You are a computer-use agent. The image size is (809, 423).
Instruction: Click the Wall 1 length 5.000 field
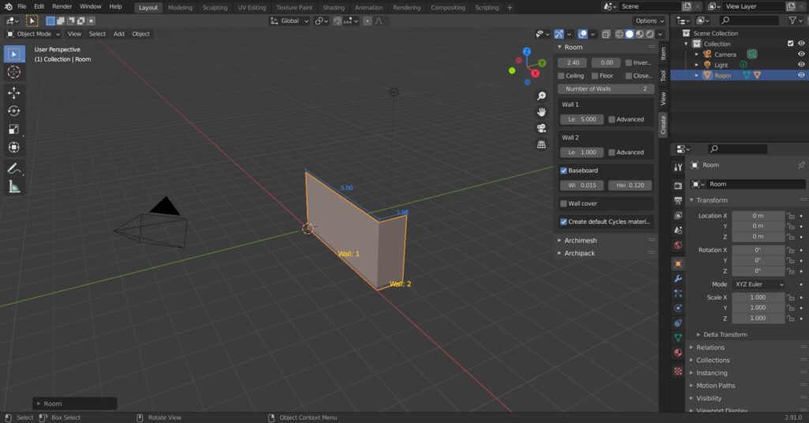tap(581, 119)
